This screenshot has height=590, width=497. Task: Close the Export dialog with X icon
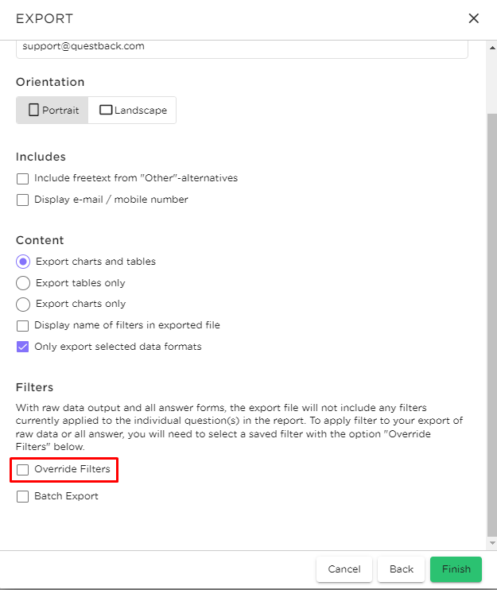pyautogui.click(x=473, y=18)
